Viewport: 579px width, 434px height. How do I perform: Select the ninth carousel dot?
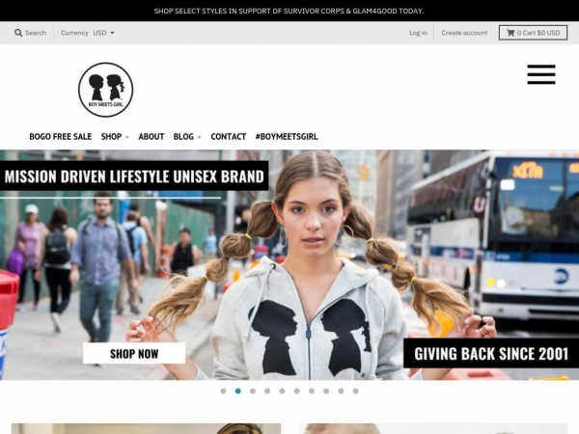(341, 391)
